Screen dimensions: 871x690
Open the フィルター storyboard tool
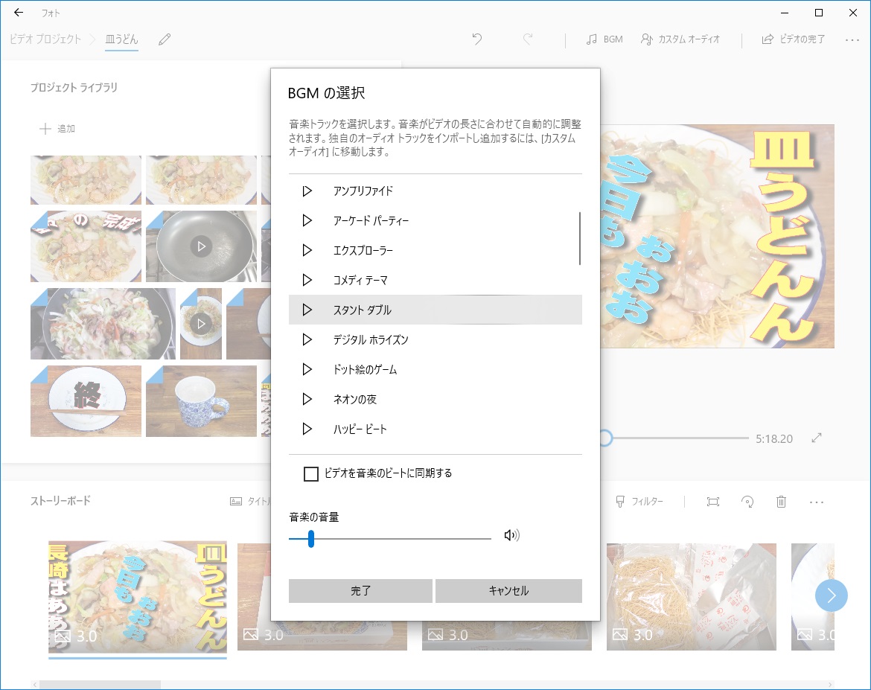point(639,502)
